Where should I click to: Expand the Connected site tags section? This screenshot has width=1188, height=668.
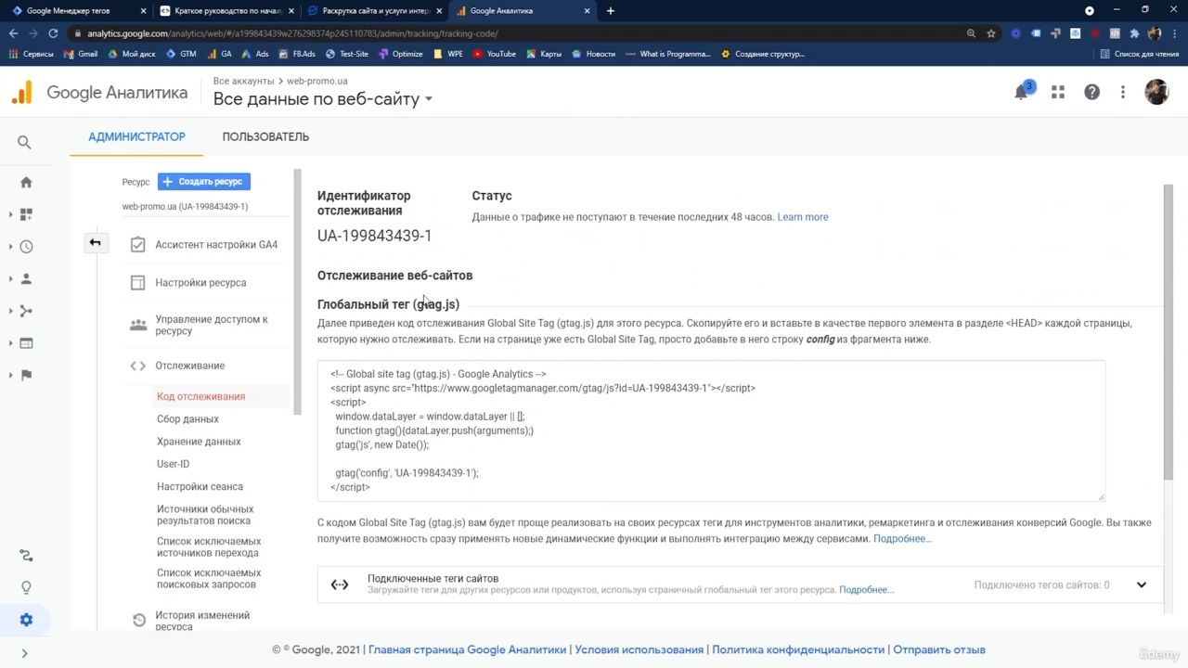click(1141, 584)
